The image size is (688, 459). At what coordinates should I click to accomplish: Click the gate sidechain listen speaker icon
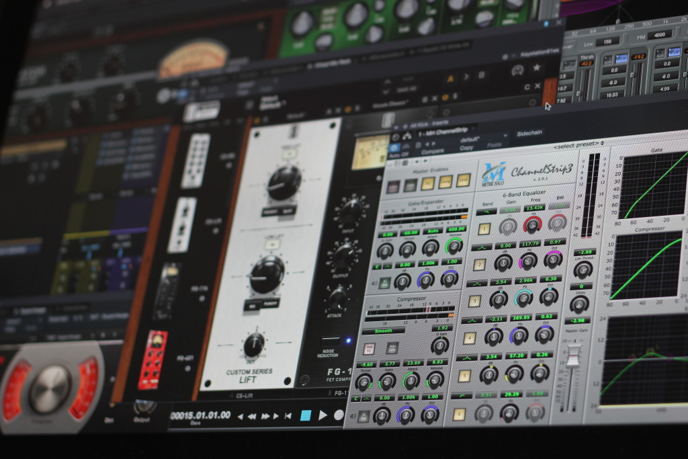(x=374, y=283)
